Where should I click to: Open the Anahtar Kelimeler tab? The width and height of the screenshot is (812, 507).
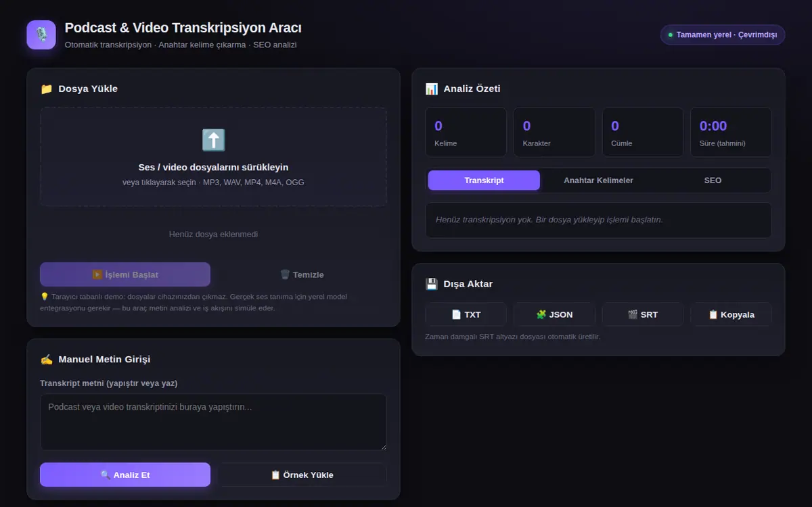[598, 180]
